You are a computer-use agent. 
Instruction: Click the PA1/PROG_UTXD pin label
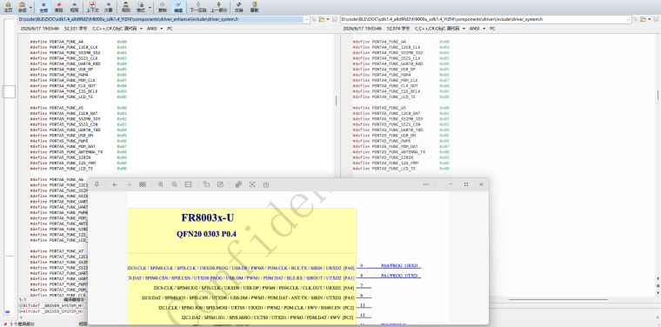click(x=399, y=276)
